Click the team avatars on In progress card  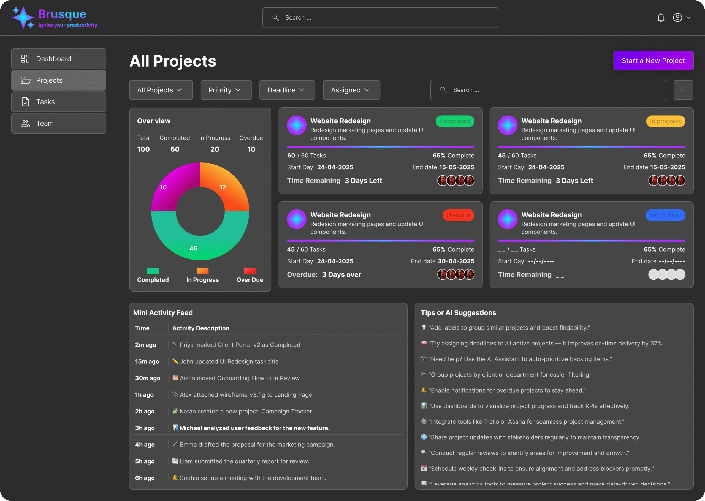tap(666, 181)
